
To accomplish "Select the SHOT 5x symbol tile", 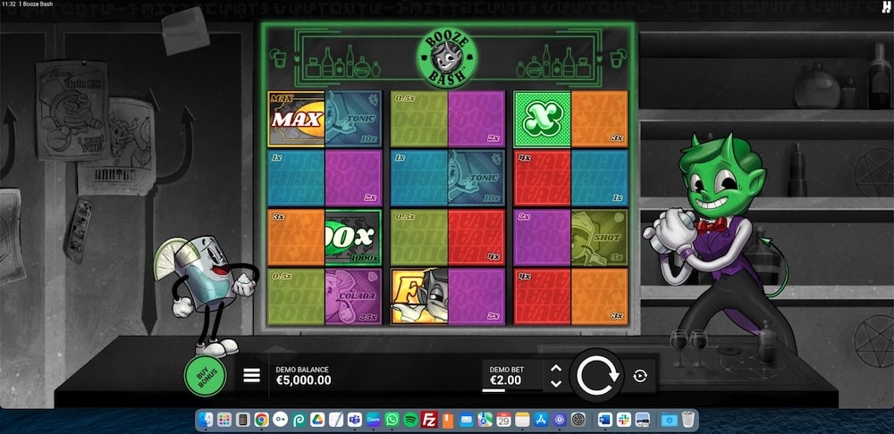I will coord(599,238).
